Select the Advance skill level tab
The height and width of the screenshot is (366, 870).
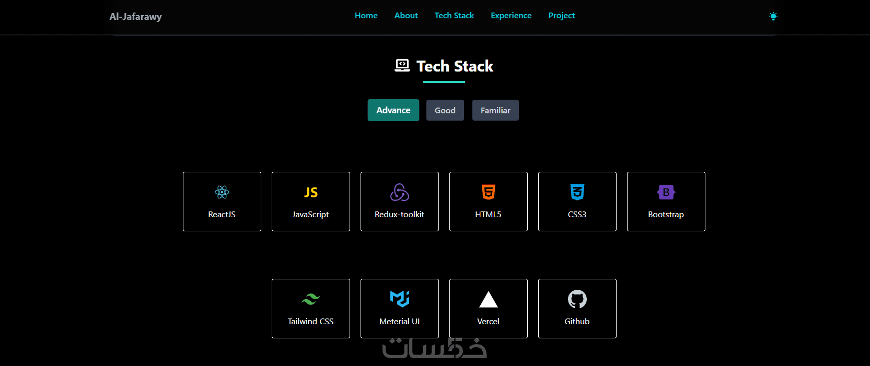click(393, 110)
